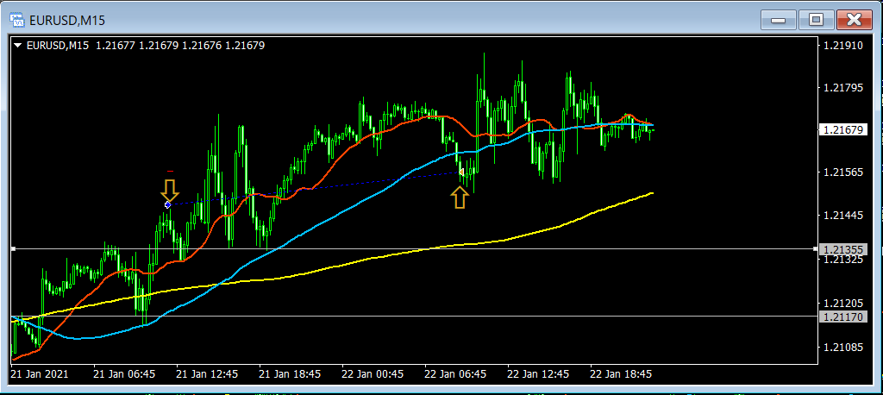
Task: Click the 22 Jan 18:45 time label
Action: tap(621, 373)
